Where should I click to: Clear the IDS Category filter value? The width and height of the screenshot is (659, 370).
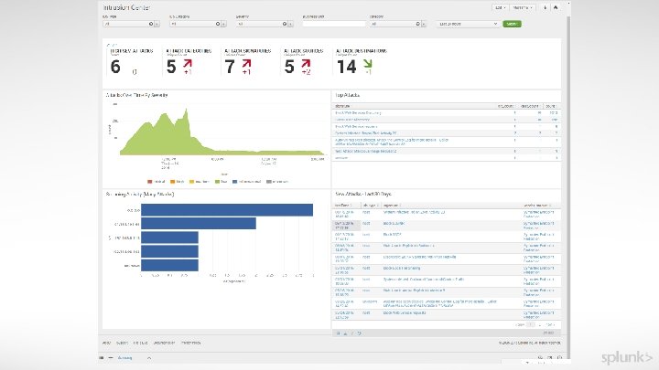tap(218, 24)
